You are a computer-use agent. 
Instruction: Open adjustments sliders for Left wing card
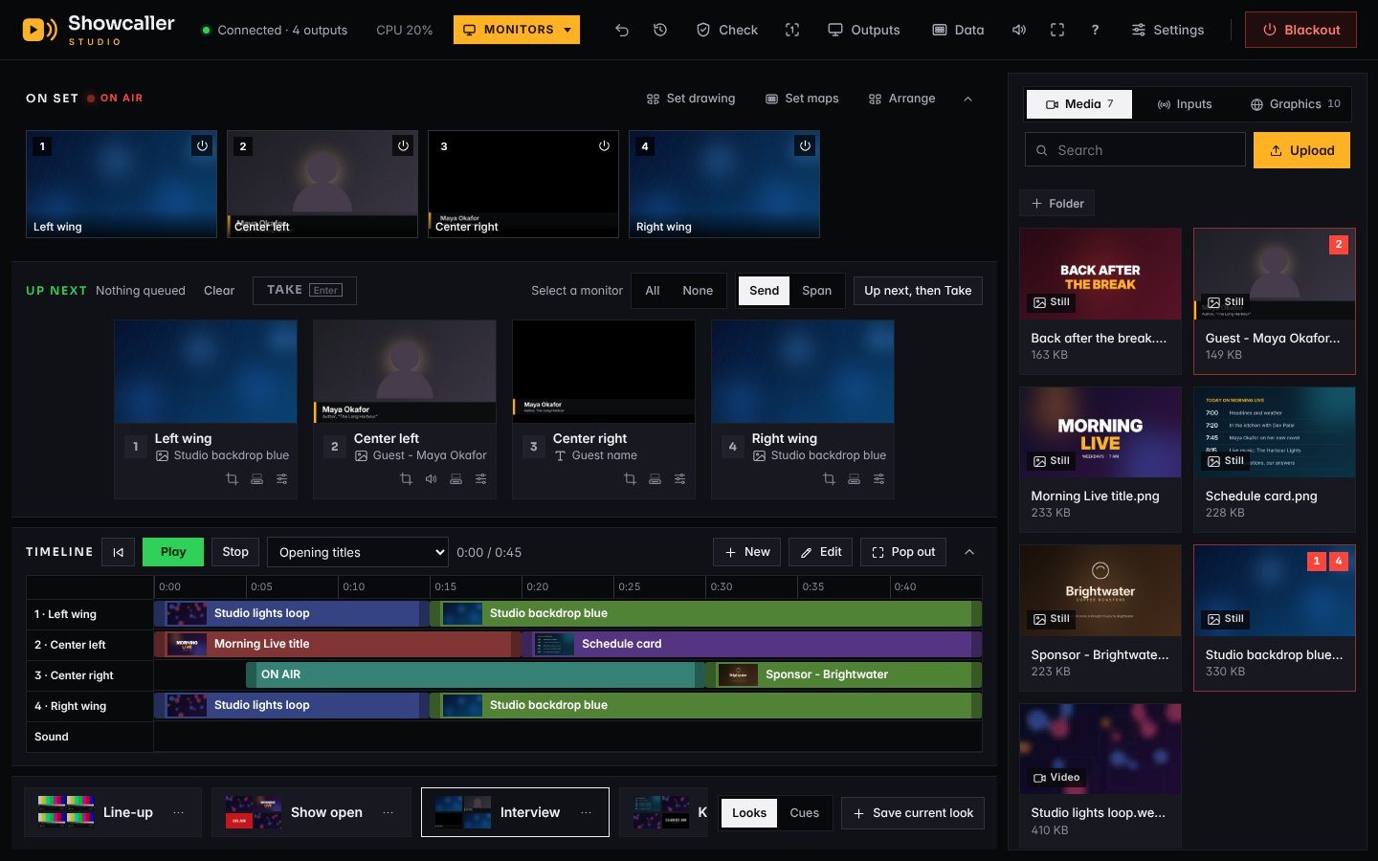pyautogui.click(x=281, y=478)
